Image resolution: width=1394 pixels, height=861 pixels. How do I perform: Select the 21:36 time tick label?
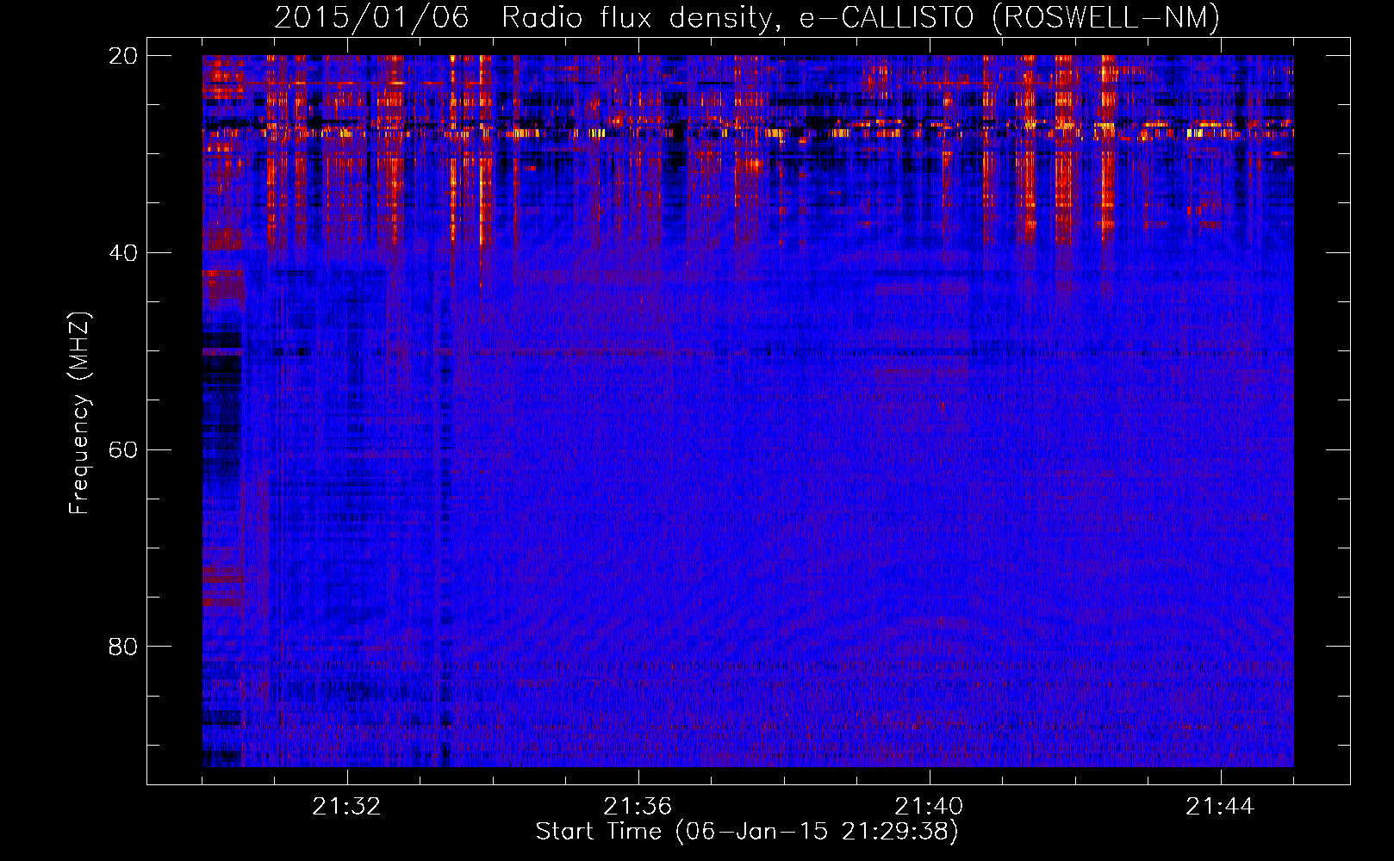(x=638, y=807)
